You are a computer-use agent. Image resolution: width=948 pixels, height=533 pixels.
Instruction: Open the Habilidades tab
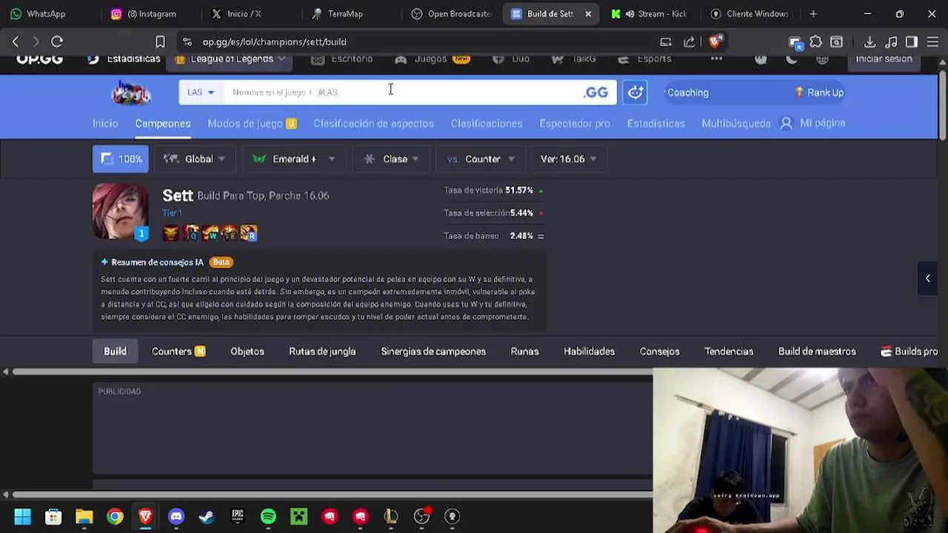[589, 352]
